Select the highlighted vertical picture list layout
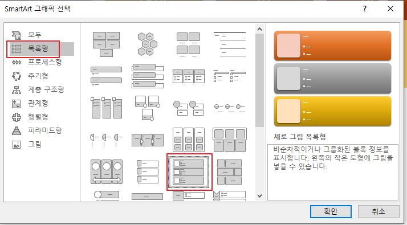407x225 pixels. pos(189,172)
